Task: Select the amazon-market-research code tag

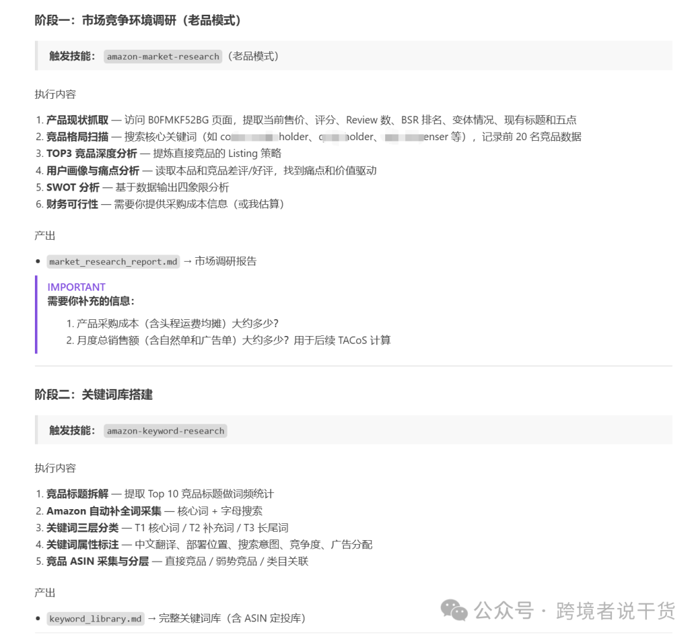Action: [162, 56]
